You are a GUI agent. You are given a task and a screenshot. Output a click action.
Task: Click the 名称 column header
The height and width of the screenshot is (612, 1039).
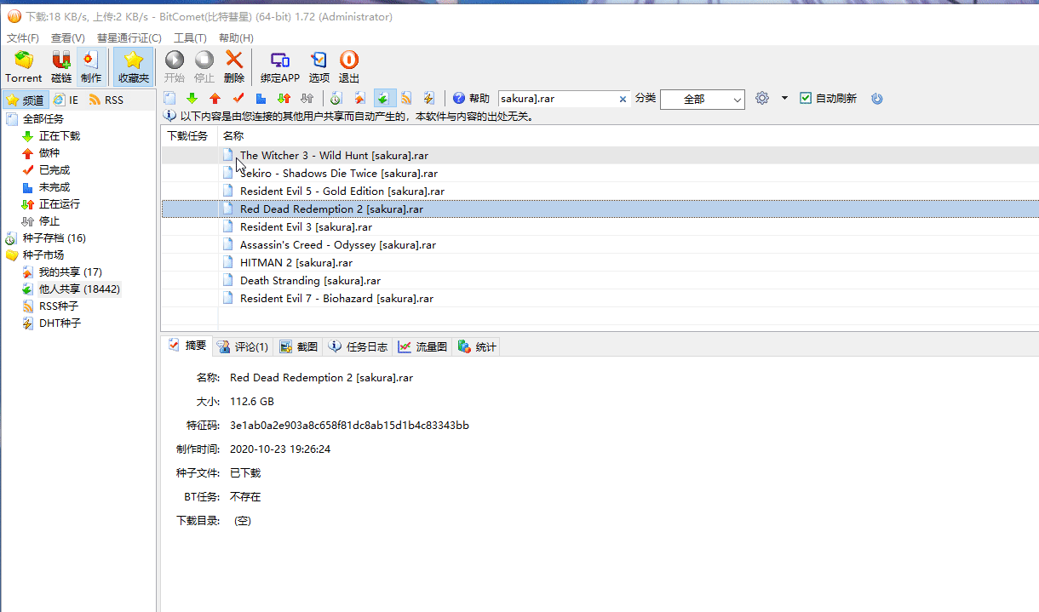click(x=233, y=135)
